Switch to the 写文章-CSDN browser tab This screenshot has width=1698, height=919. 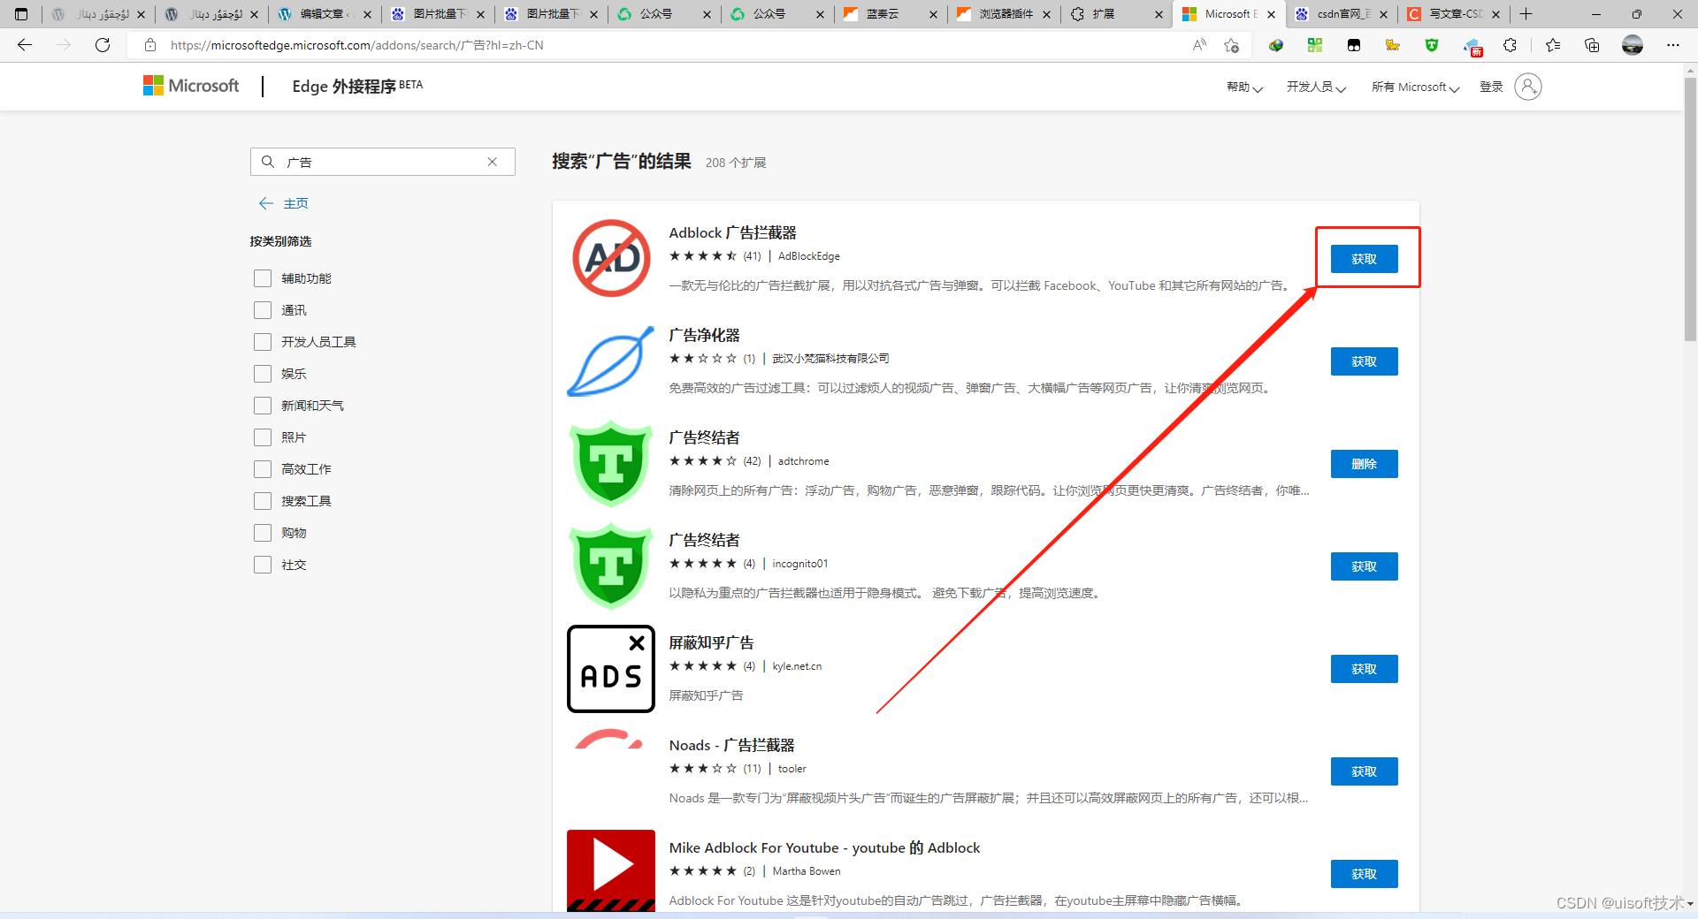pos(1454,14)
